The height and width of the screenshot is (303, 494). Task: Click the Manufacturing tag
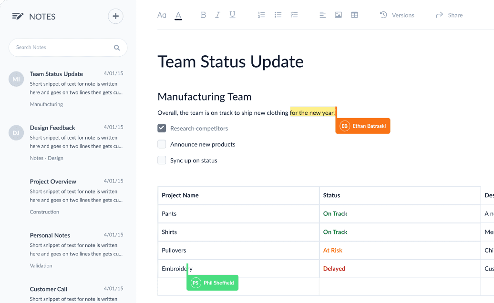click(x=46, y=104)
